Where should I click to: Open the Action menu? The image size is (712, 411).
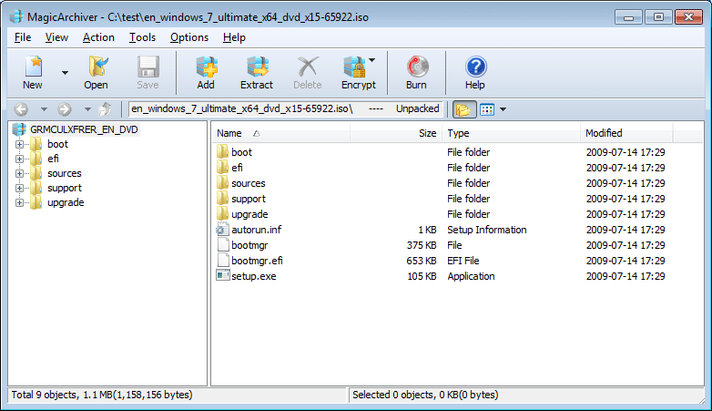coord(98,37)
